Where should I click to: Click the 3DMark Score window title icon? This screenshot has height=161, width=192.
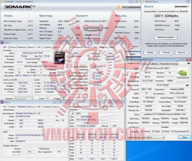[143, 2]
